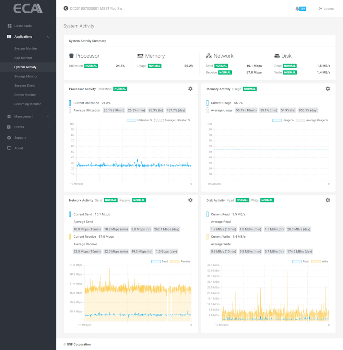
Task: Click the 10+ notification count badge
Action: click(303, 9)
